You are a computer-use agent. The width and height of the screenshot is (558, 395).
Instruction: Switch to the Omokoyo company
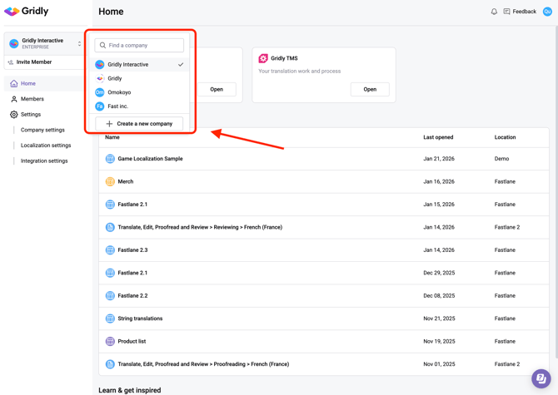click(x=119, y=92)
